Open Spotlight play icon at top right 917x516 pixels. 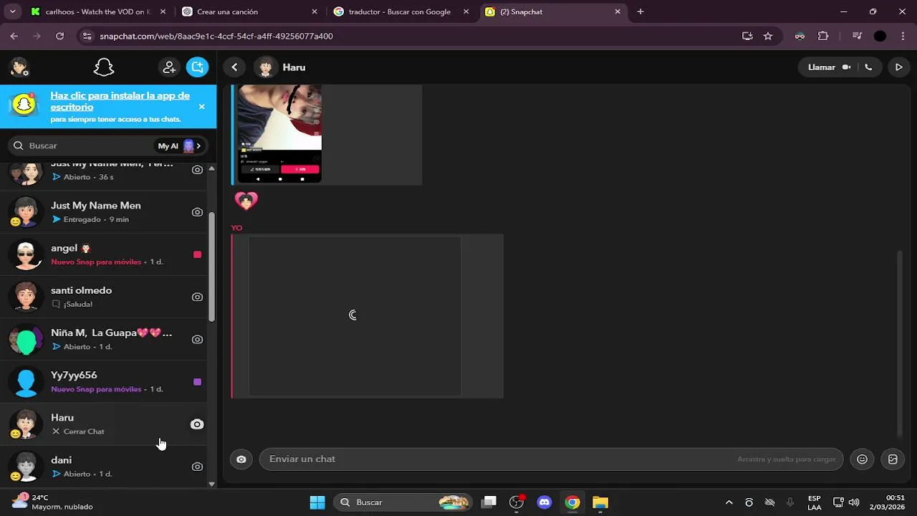pos(898,67)
